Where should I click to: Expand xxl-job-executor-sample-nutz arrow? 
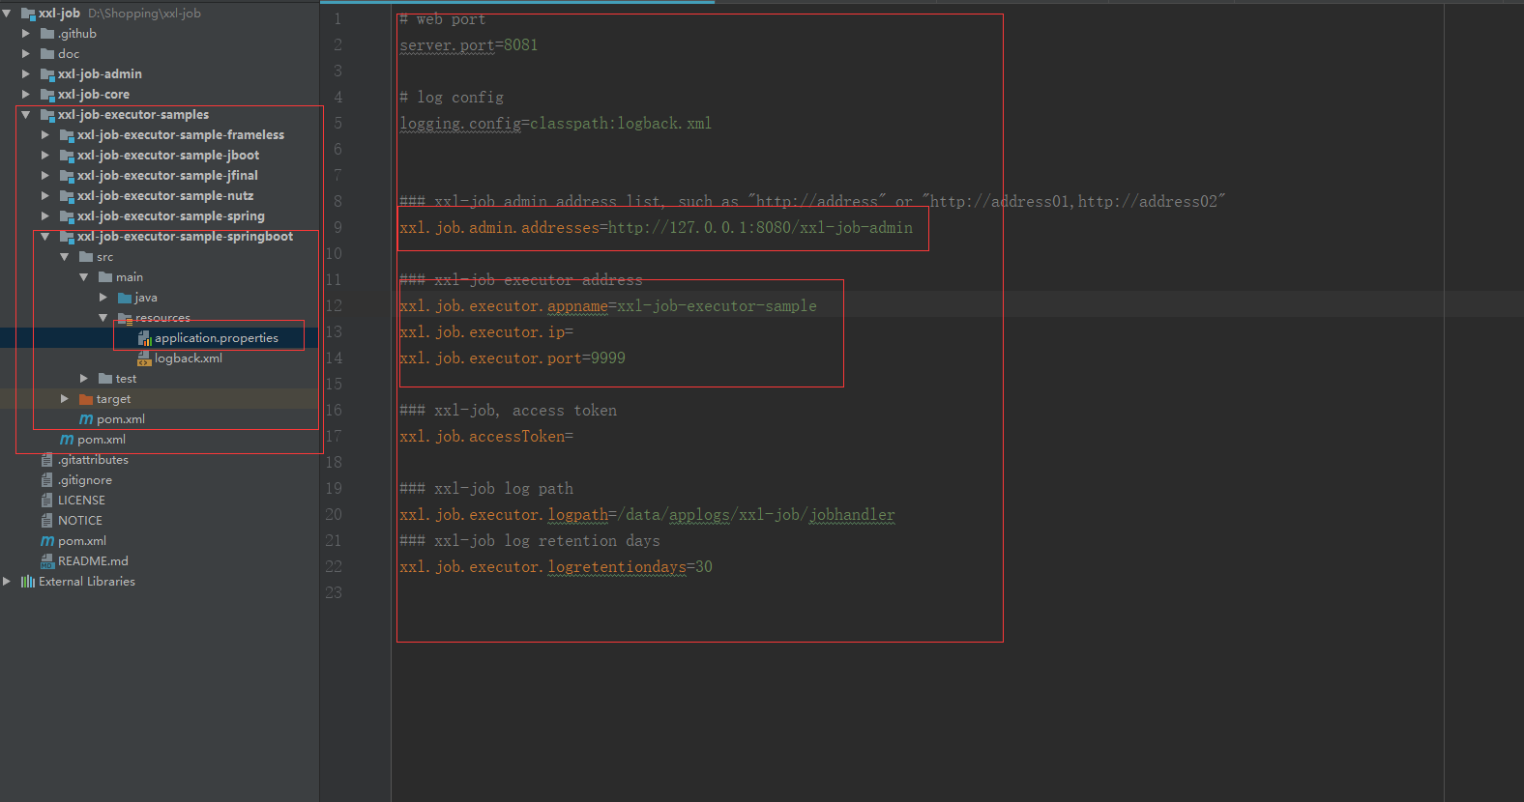point(45,196)
